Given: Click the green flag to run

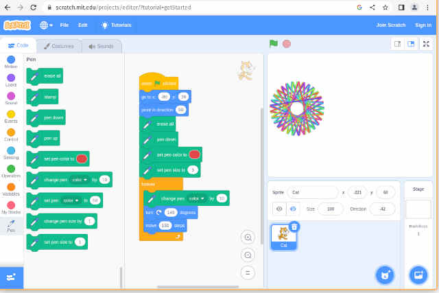Looking at the screenshot, I should pyautogui.click(x=274, y=44).
